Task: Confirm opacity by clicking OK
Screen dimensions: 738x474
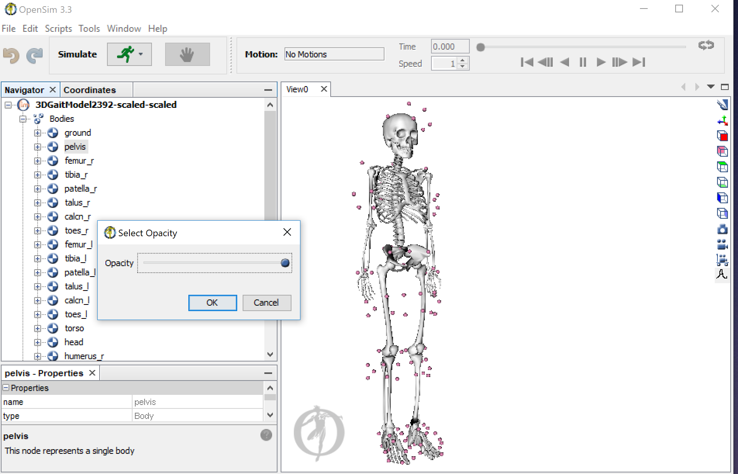Action: [x=212, y=303]
